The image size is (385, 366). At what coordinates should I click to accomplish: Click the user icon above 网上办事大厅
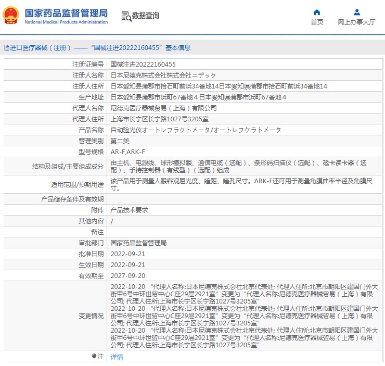[356, 12]
